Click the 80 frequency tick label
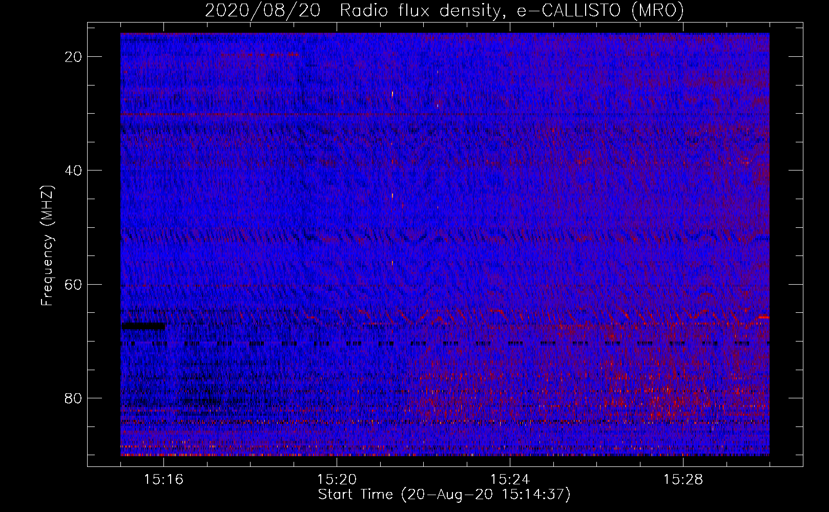Viewport: 829px width, 512px height. tap(74, 398)
